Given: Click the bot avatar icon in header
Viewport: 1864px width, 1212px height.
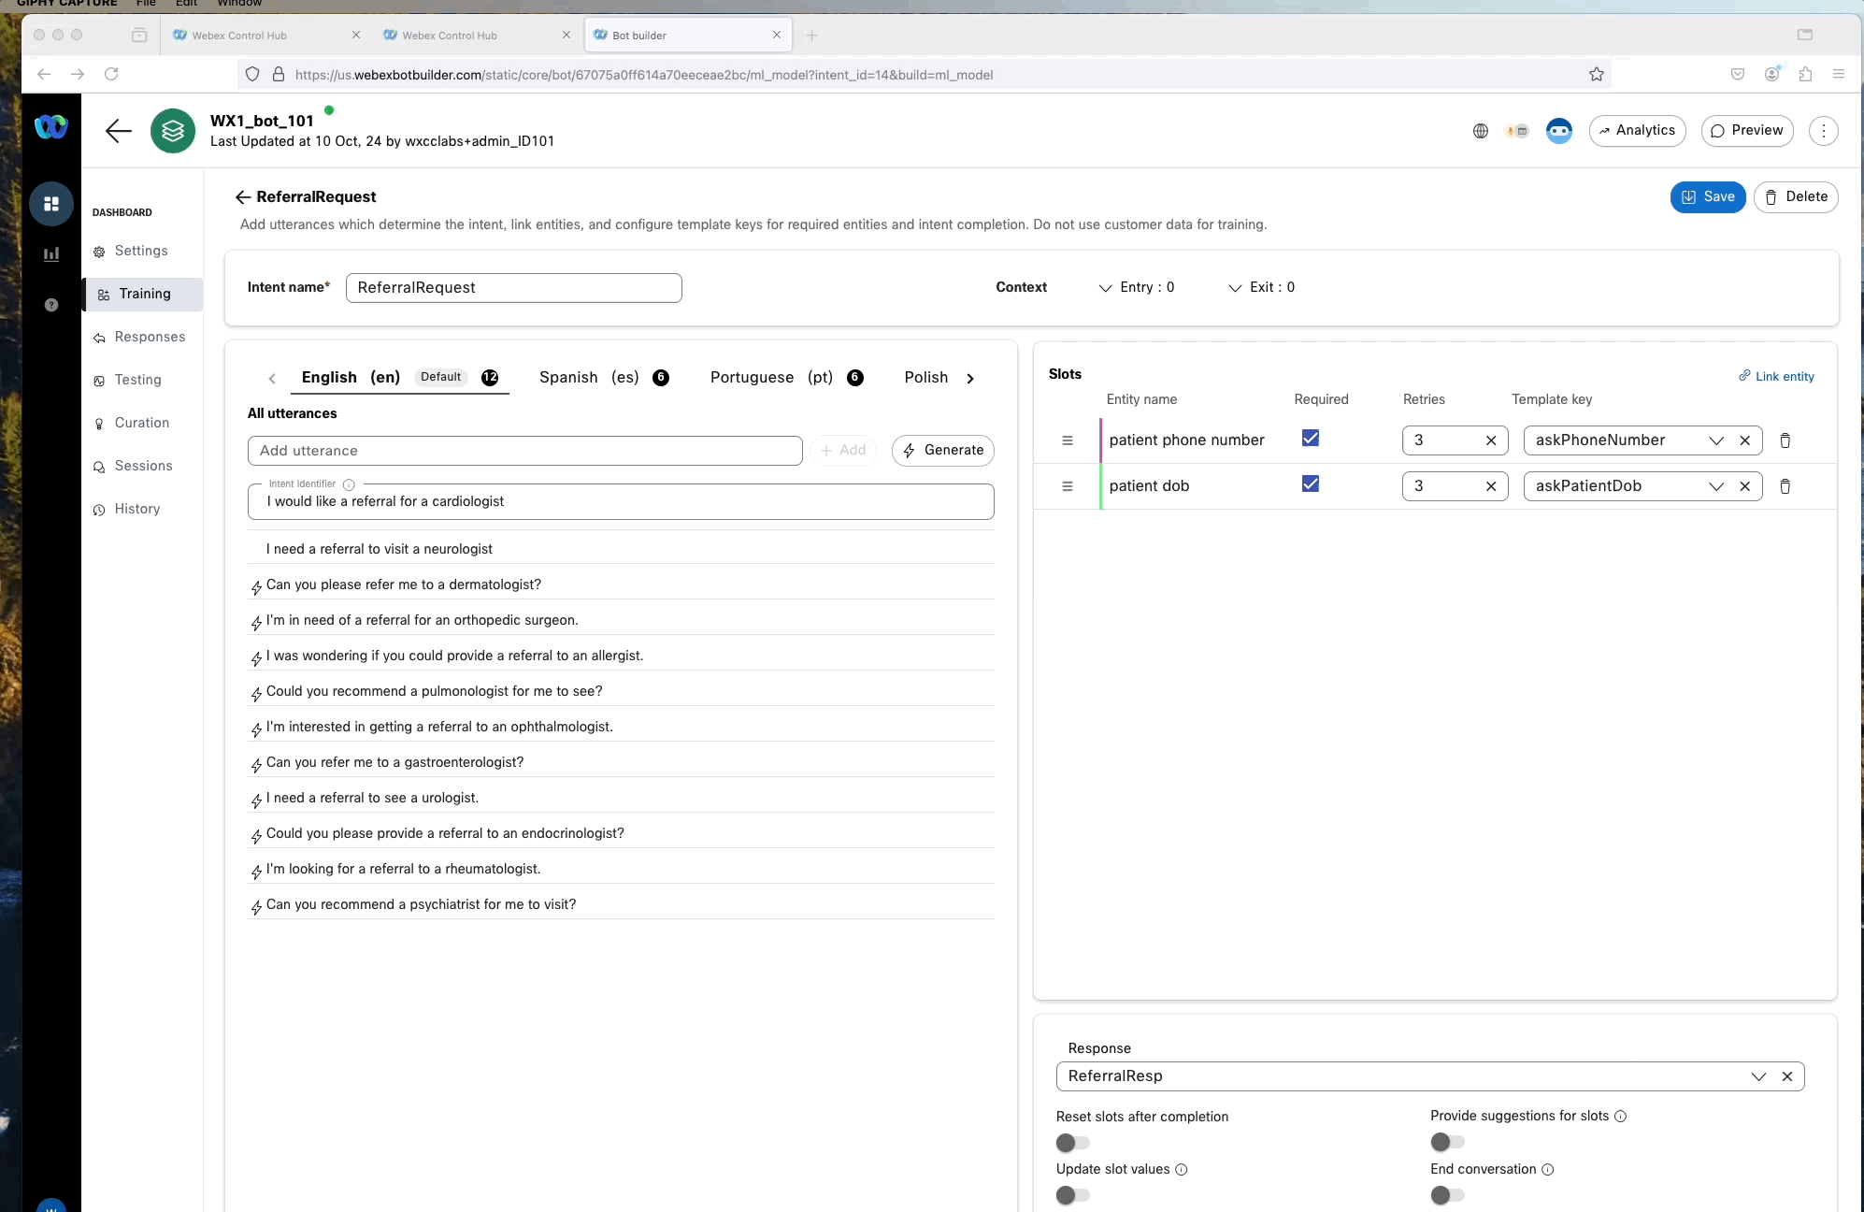Looking at the screenshot, I should pyautogui.click(x=1558, y=131).
